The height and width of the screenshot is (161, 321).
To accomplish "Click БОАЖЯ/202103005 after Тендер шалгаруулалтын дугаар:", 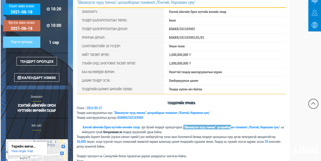I will [x=130, y=117].
